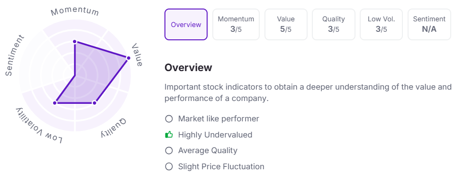This screenshot has width=455, height=174.
Task: Click the Quality data point on radar chart
Action: click(x=94, y=103)
